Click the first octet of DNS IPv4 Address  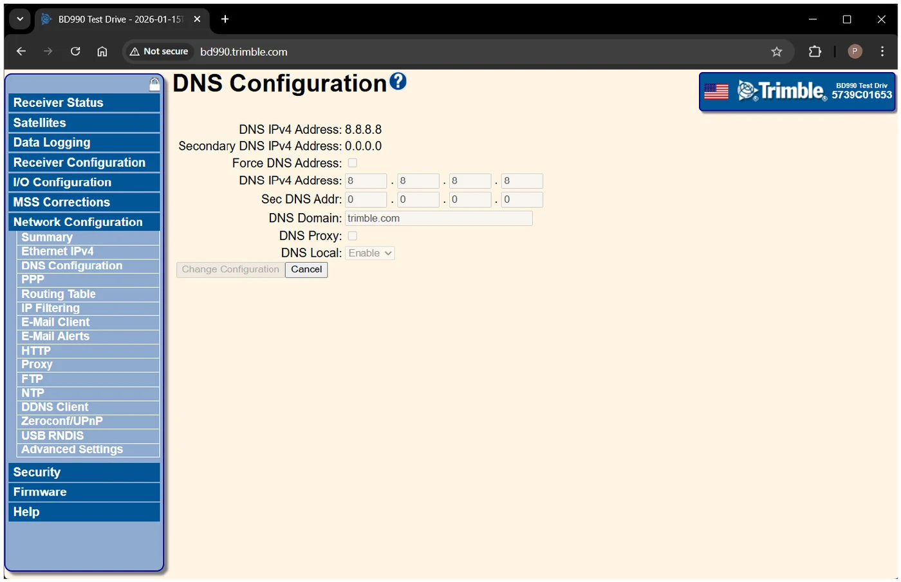pos(366,181)
